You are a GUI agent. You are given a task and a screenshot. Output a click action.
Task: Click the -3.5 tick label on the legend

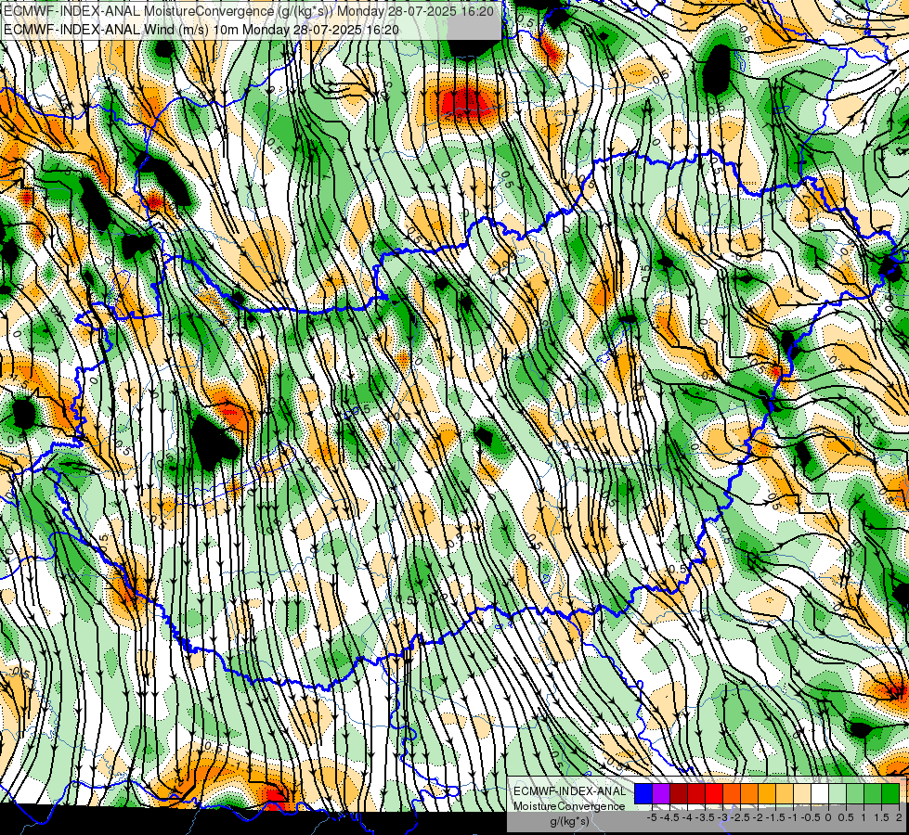coord(705,817)
